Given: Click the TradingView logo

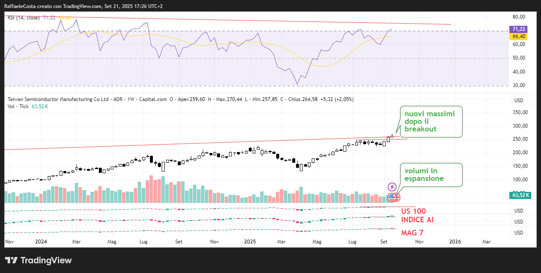Looking at the screenshot, I should click(38, 260).
